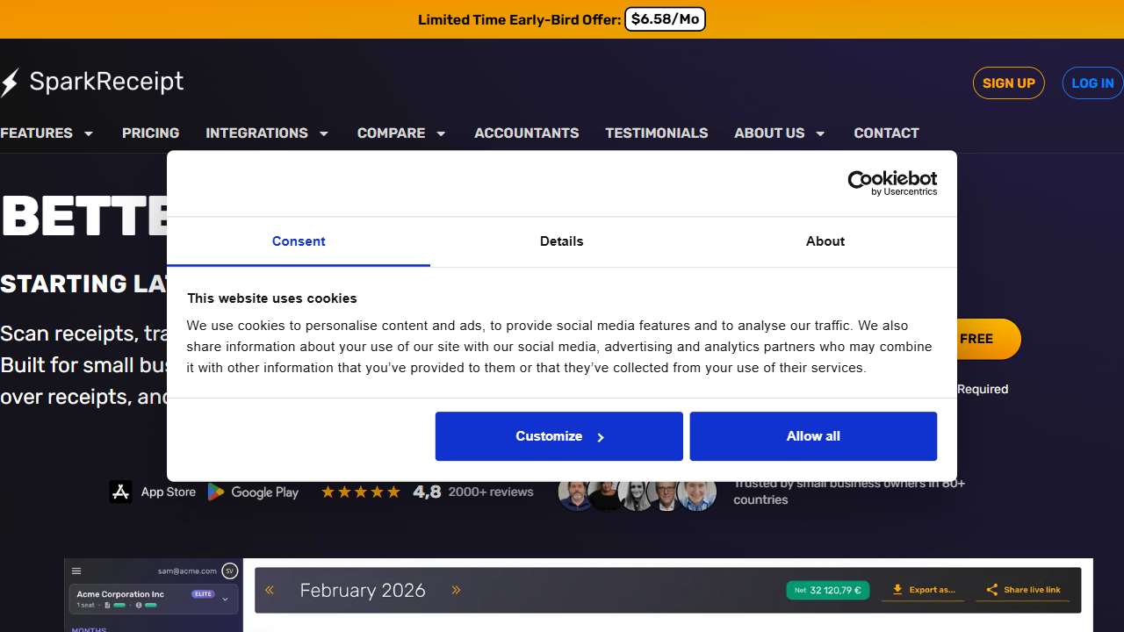Click the Share live link icon
The image size is (1124, 632).
[x=991, y=590]
